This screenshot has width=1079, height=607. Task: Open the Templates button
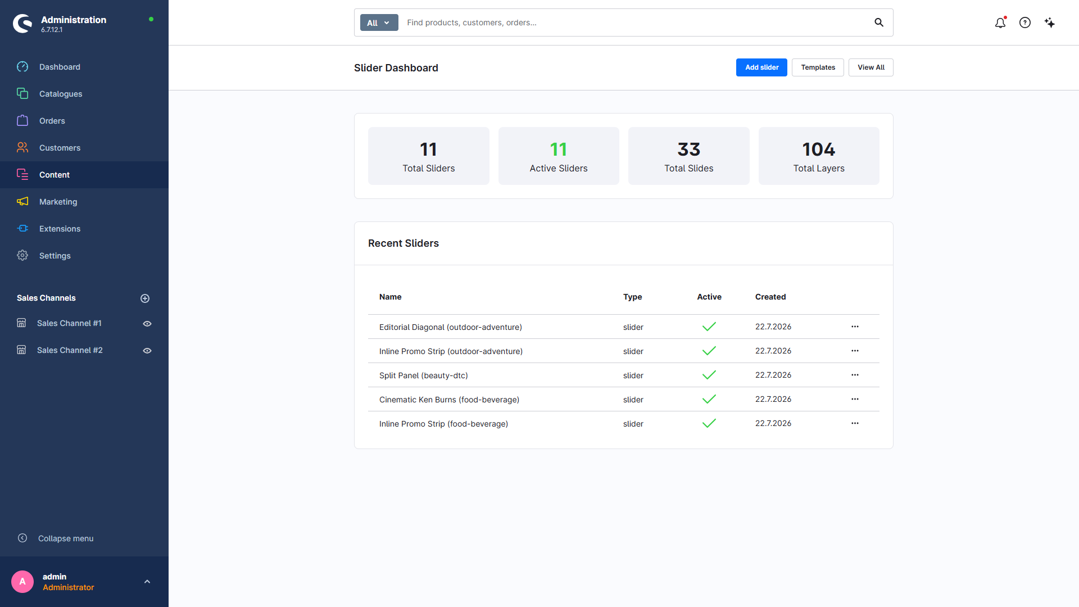point(818,67)
